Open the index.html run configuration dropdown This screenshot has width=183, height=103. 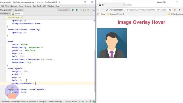pos(64,10)
